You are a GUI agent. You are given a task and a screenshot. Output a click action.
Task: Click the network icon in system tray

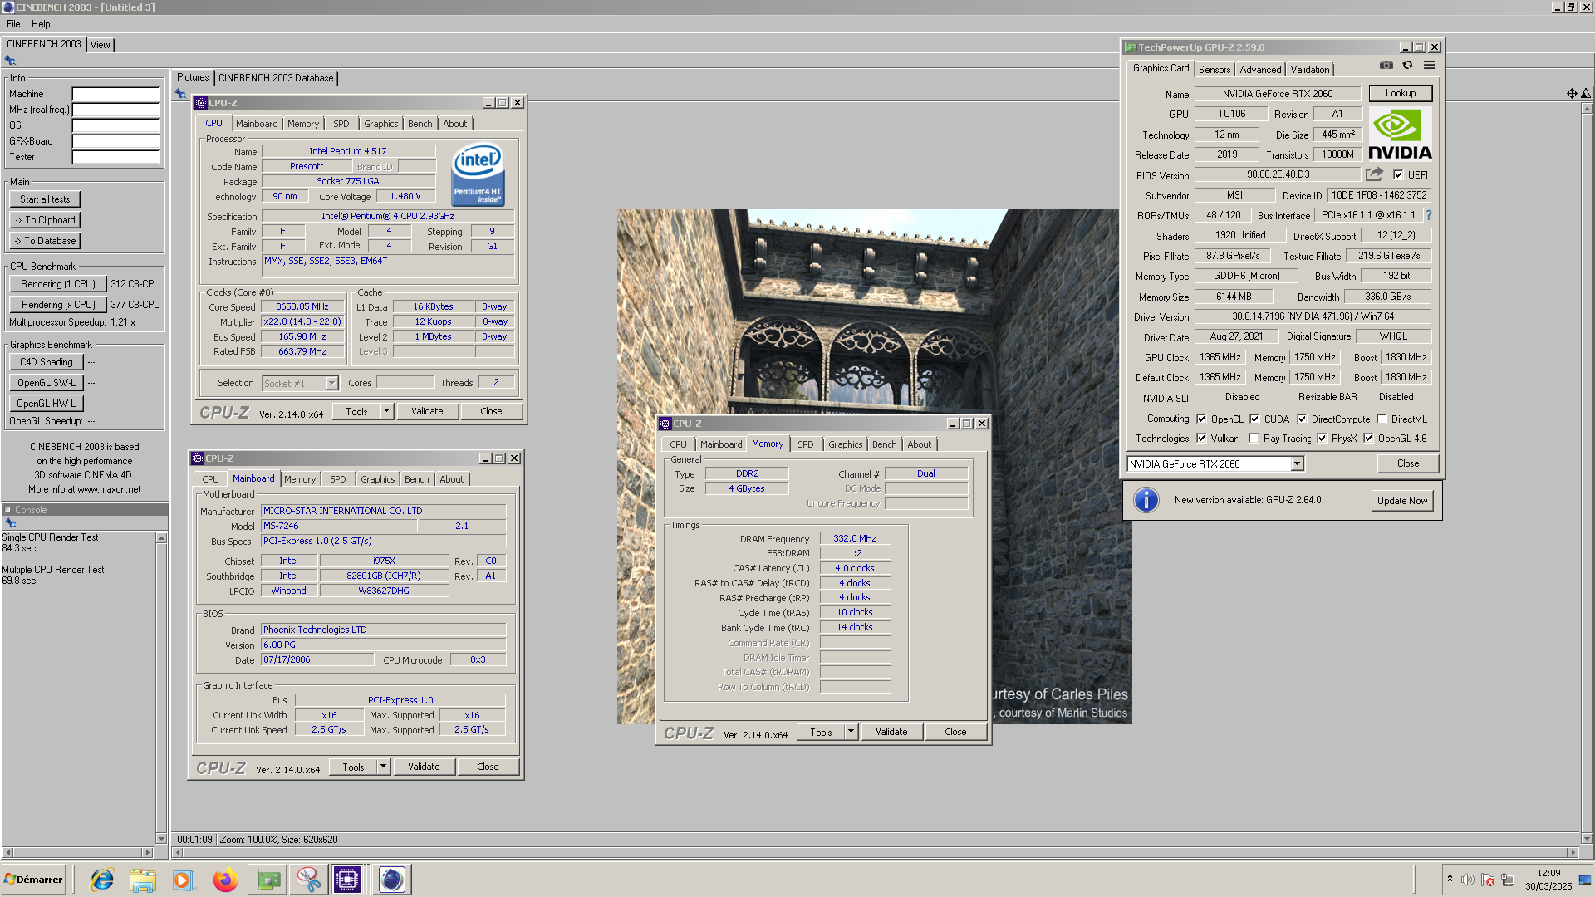point(1508,880)
